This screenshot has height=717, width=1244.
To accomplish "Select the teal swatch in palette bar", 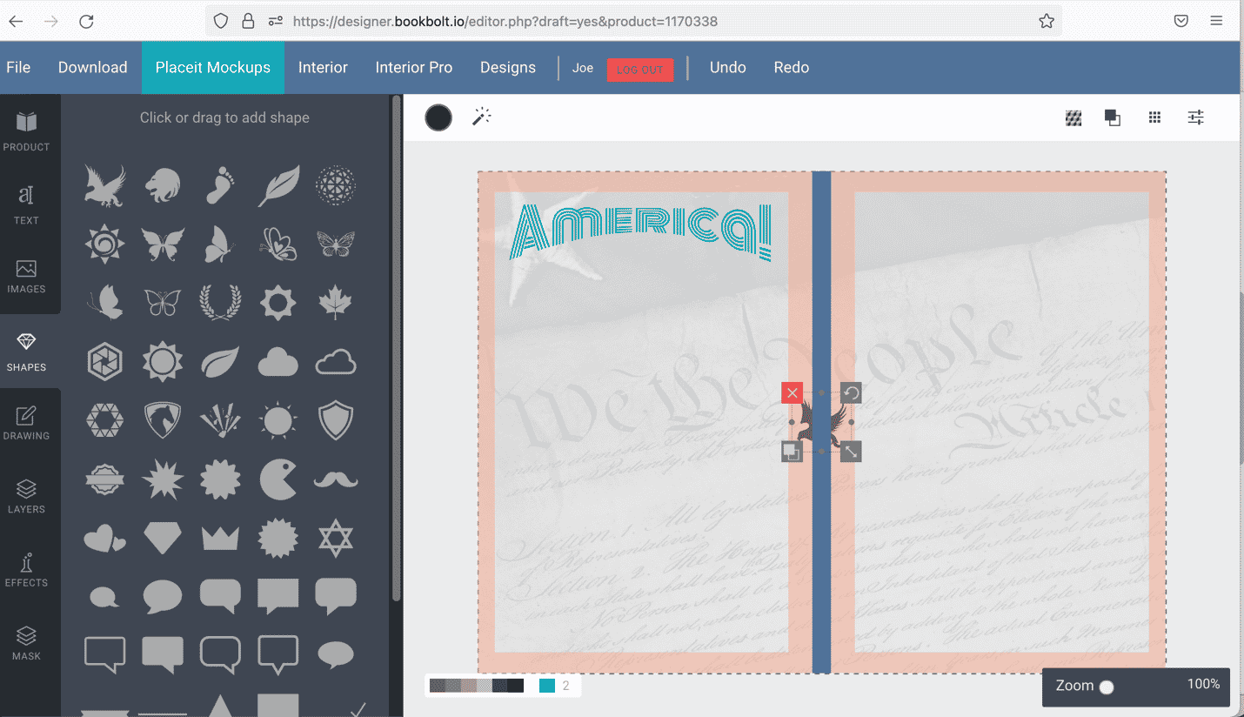I will click(x=547, y=686).
